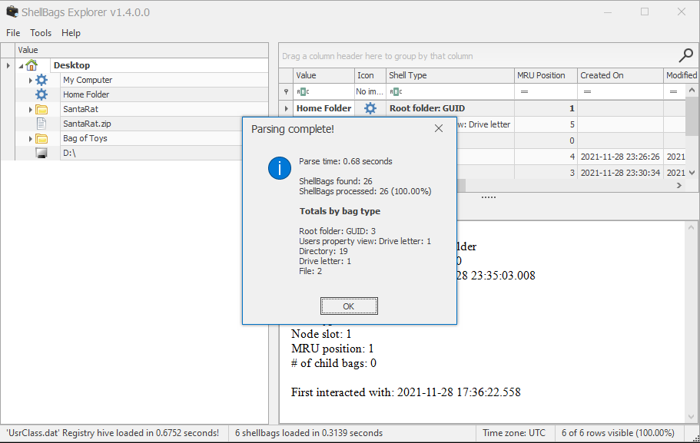Click the blue info icon in the dialog
The height and width of the screenshot is (443, 700).
[x=280, y=168]
